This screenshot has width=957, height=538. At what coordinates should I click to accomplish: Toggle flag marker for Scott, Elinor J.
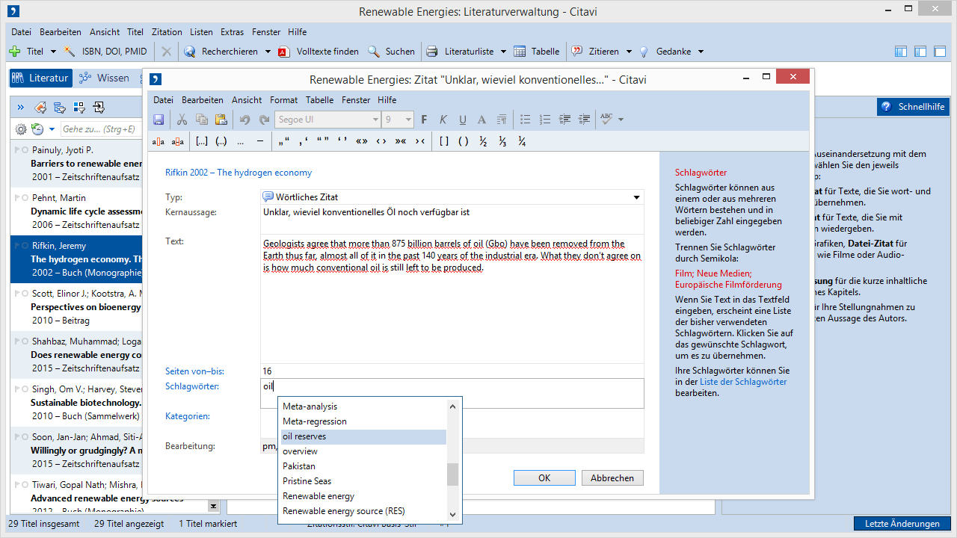(x=18, y=294)
